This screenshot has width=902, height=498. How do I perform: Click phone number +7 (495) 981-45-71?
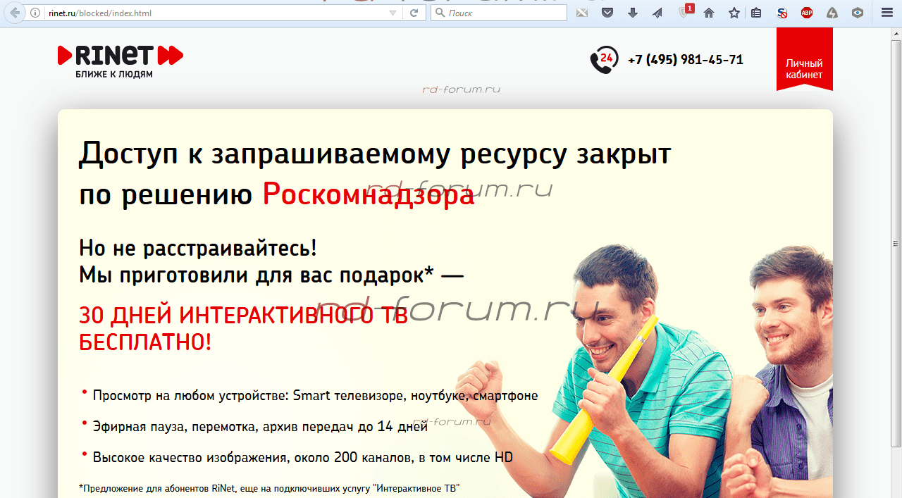[685, 60]
